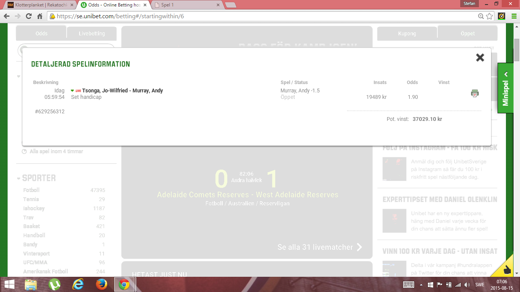Show hidden tray icons
Screen dimensions: 520x292
tap(421, 284)
